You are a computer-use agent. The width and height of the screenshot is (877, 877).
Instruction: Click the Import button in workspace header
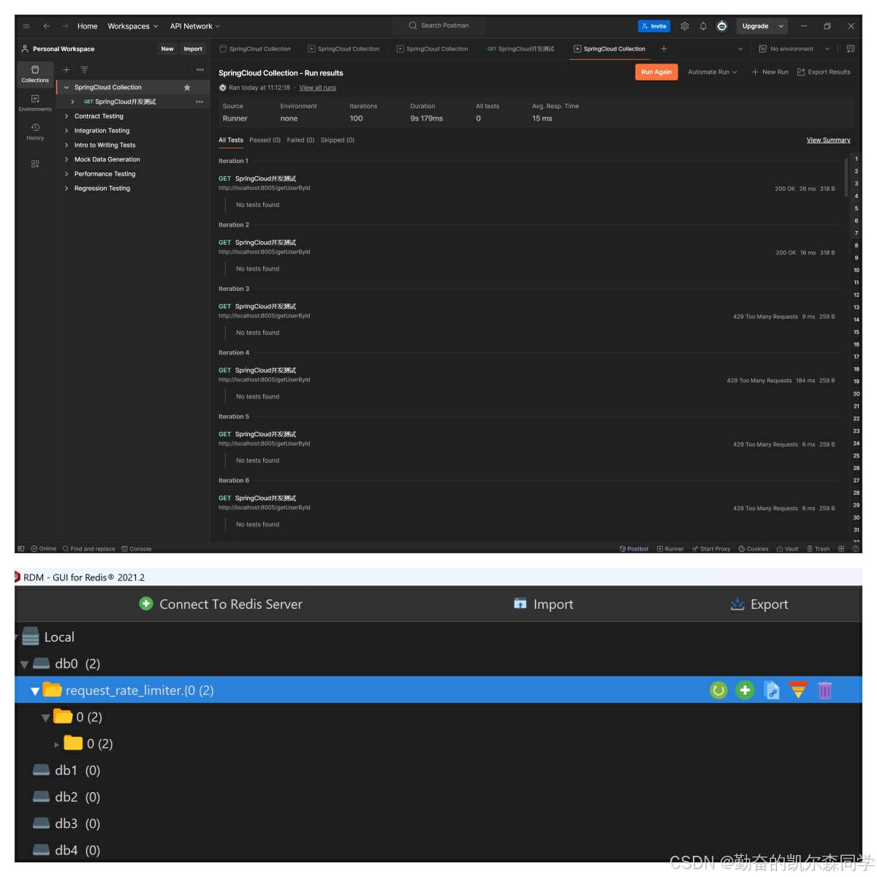coord(193,49)
